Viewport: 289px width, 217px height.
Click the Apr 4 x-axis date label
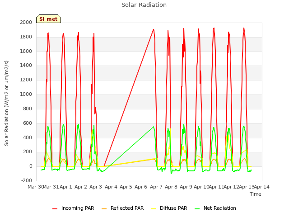pyautogui.click(x=111, y=187)
